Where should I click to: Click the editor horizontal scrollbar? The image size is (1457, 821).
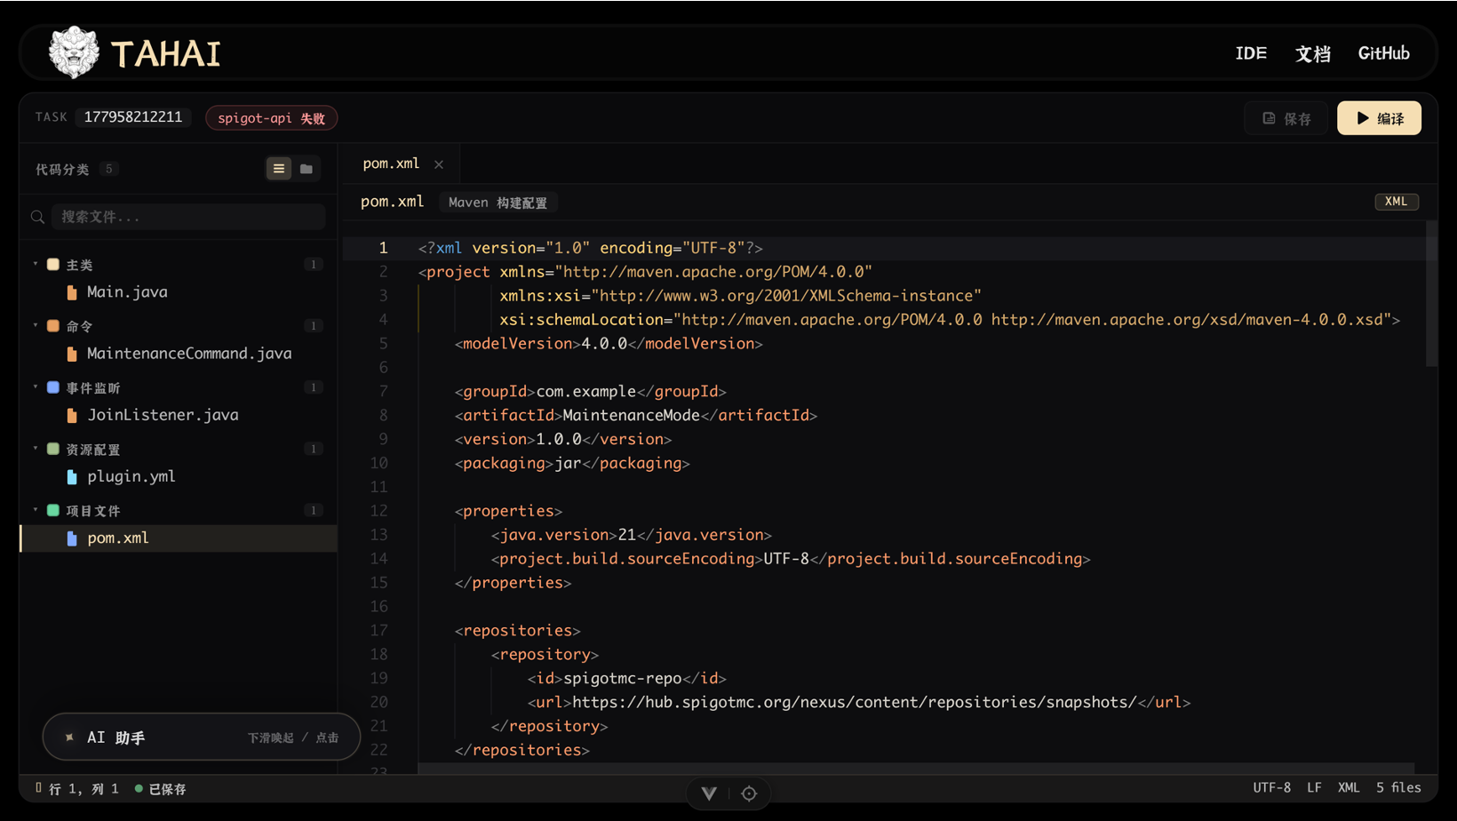click(x=916, y=768)
